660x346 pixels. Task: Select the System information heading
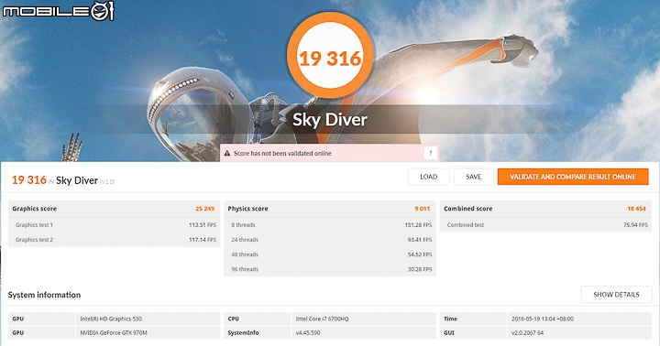coord(44,295)
